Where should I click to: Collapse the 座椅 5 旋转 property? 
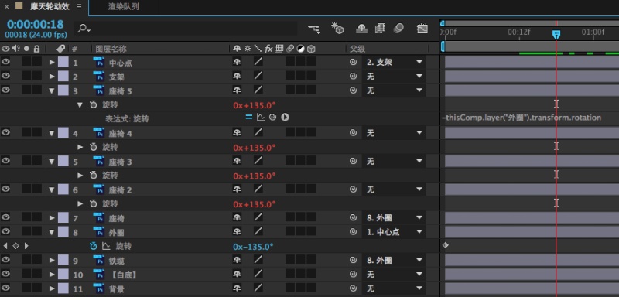coord(80,105)
